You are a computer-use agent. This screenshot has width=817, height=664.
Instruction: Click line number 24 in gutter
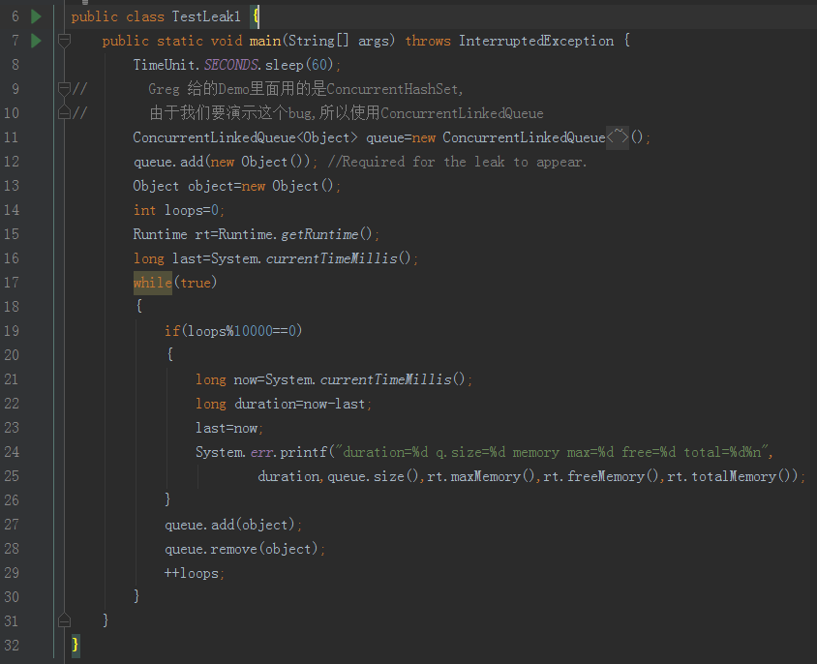tap(12, 452)
